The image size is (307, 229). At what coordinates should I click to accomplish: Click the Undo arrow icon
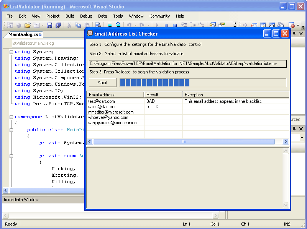[129, 25]
